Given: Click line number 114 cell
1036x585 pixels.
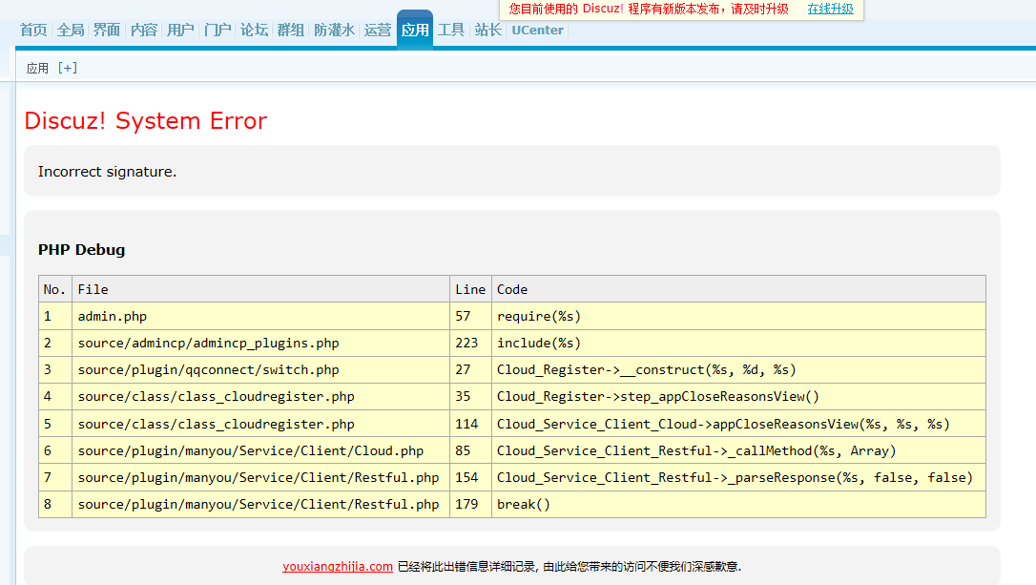Looking at the screenshot, I should 470,424.
